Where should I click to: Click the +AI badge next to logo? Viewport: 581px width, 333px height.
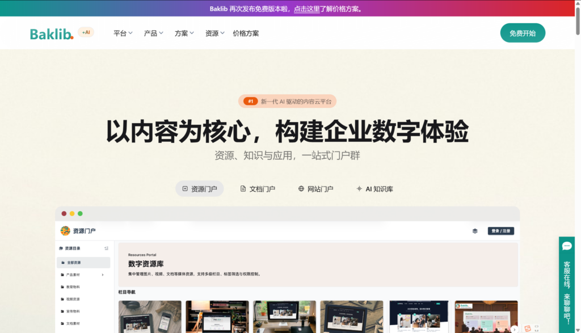pyautogui.click(x=86, y=32)
